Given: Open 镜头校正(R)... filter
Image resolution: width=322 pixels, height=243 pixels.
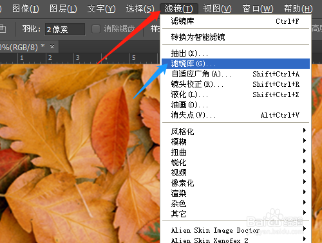Looking at the screenshot, I should pos(236,84).
